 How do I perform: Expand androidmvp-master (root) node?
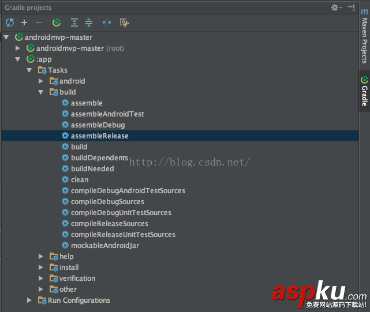coord(18,48)
